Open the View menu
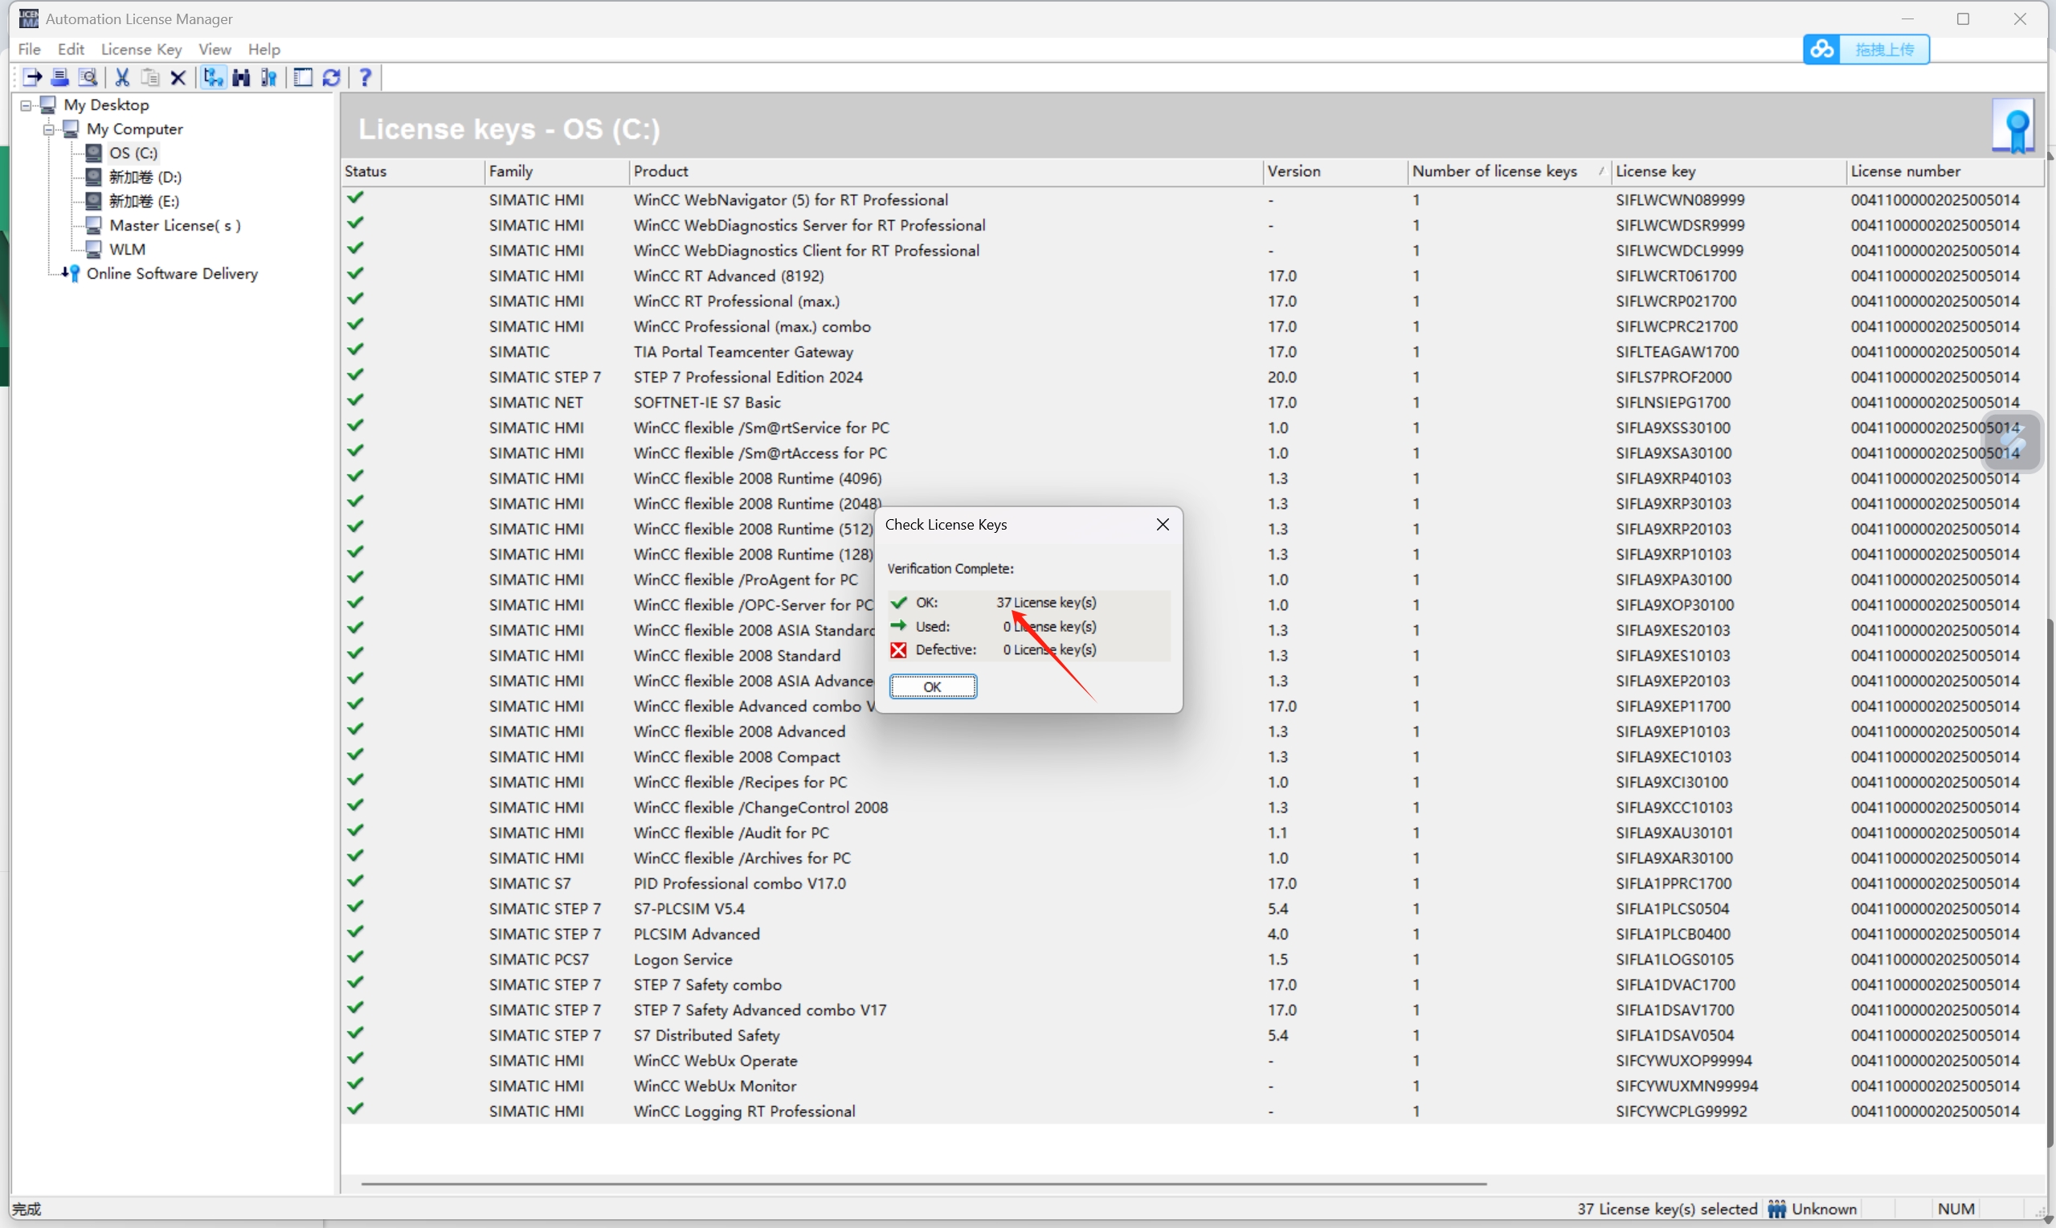Image resolution: width=2056 pixels, height=1228 pixels. (215, 50)
